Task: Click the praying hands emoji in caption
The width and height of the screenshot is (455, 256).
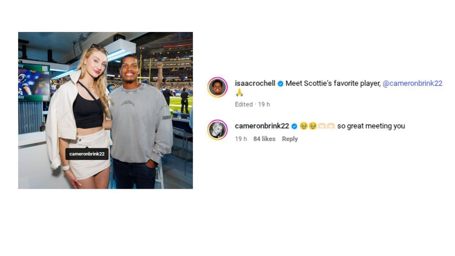Action: (x=239, y=92)
